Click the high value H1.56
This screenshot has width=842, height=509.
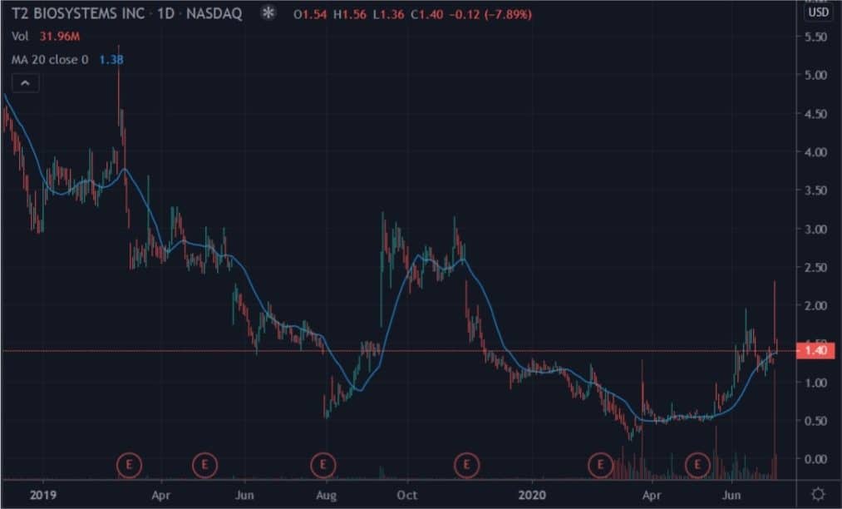click(350, 14)
